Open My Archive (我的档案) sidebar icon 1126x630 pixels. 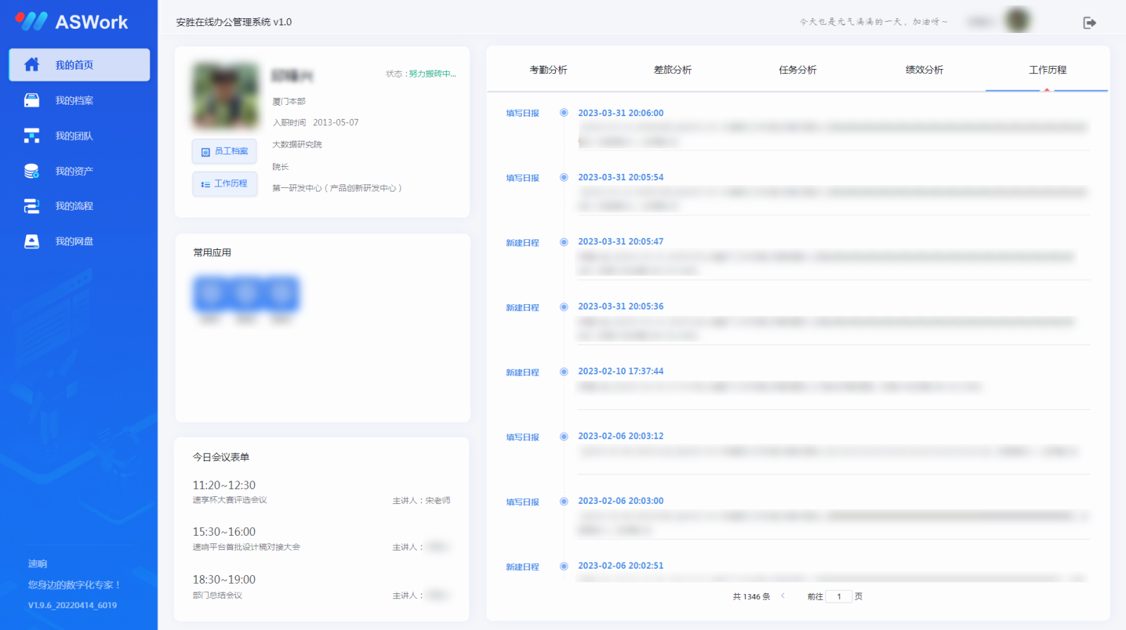[x=32, y=100]
